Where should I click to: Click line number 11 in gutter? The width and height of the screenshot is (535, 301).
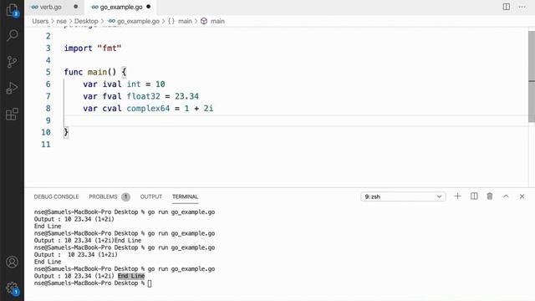point(46,145)
